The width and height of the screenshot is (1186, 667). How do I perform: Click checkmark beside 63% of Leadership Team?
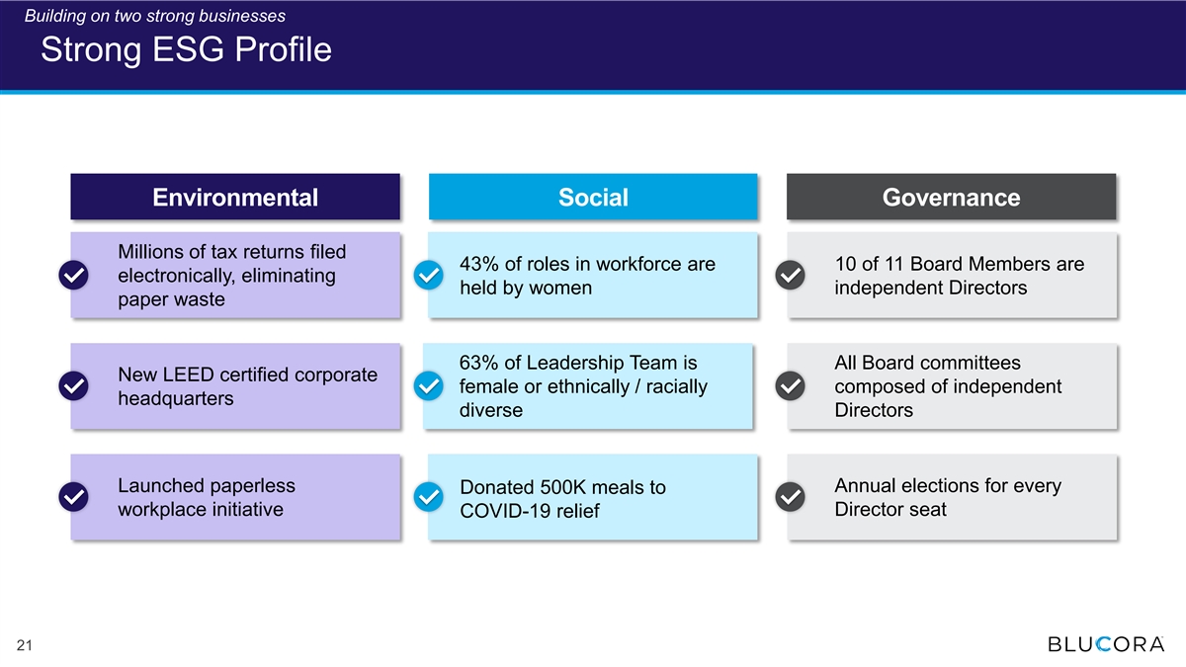pos(428,386)
